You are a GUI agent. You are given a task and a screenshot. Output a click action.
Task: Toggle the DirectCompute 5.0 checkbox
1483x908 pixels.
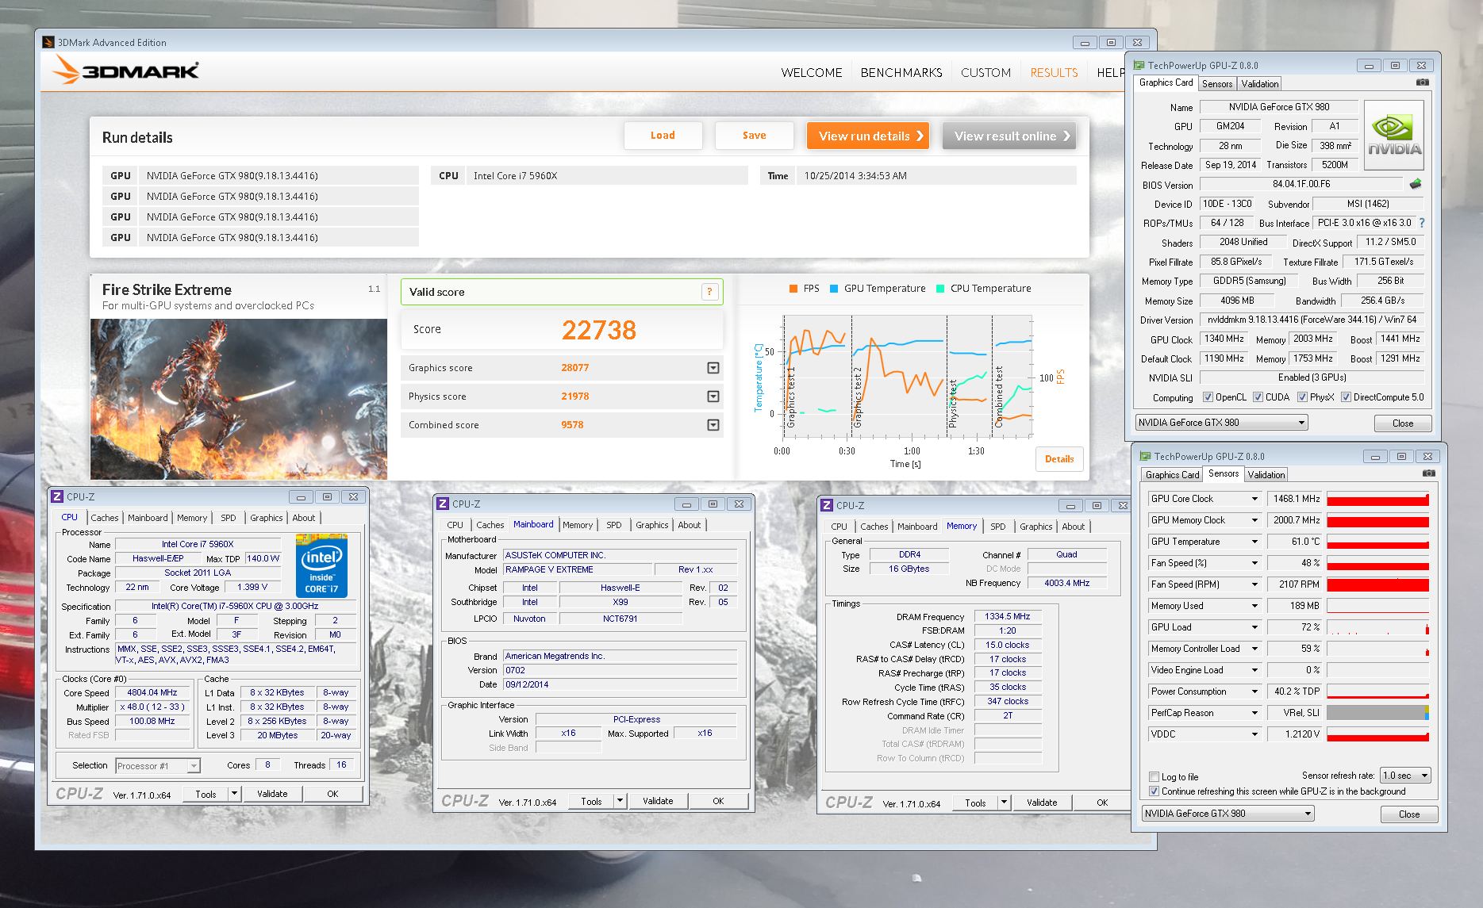(1346, 397)
